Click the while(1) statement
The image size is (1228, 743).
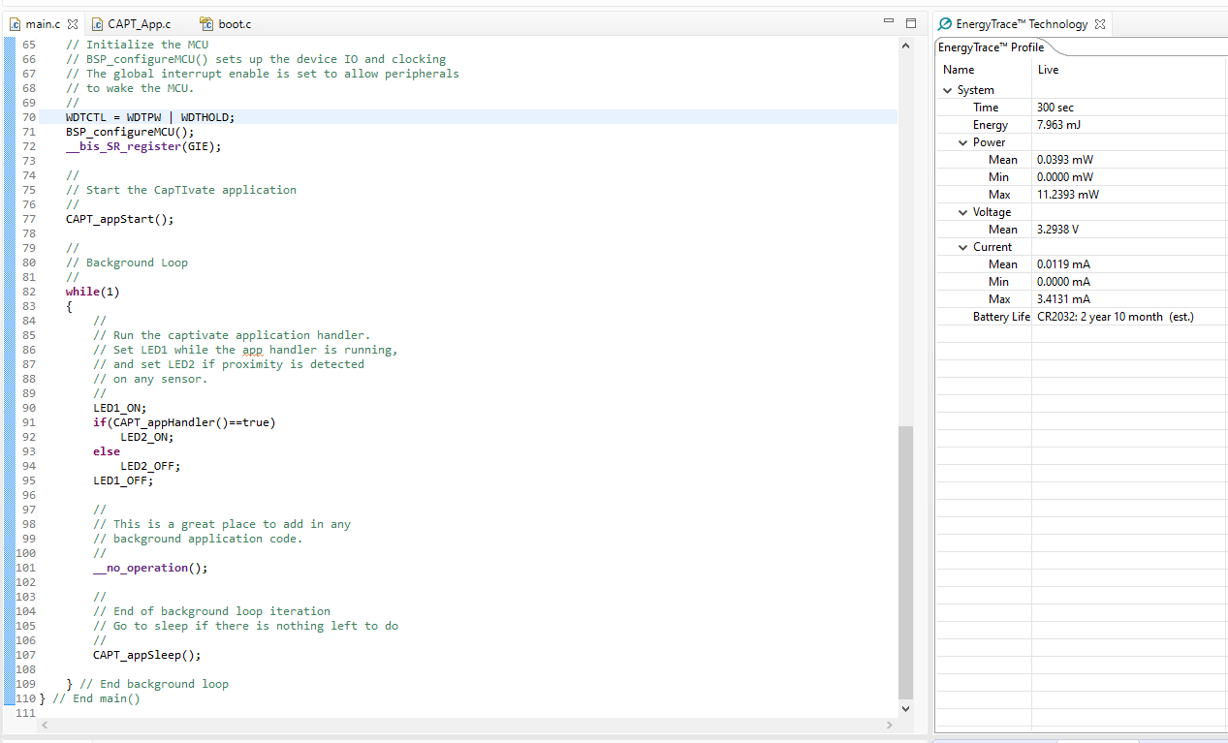coord(93,292)
